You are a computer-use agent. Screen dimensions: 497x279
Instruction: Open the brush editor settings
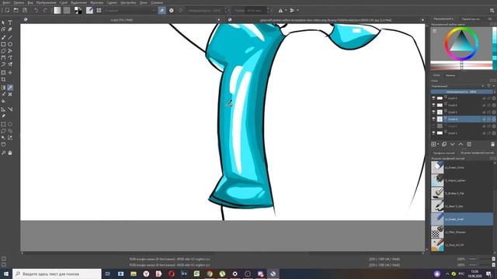(90, 10)
